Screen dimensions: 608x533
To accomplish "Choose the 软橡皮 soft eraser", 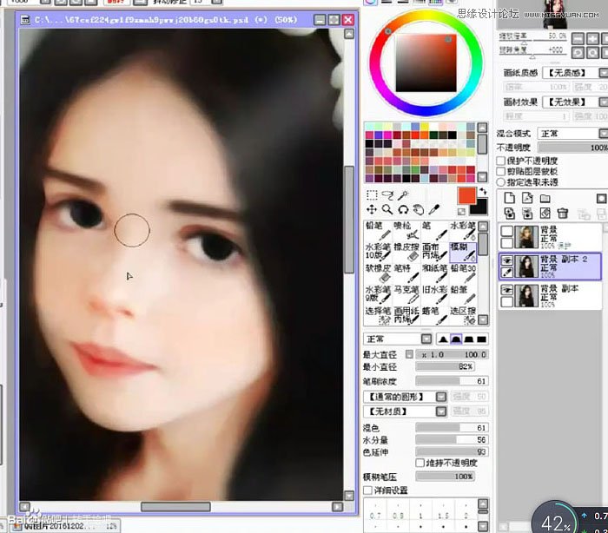I will point(378,273).
